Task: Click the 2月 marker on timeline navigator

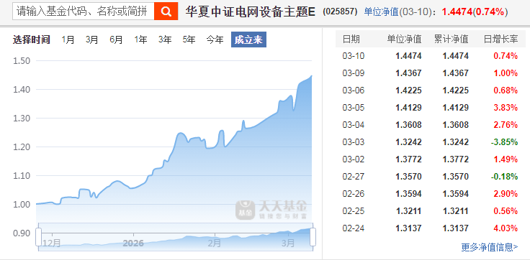Action: point(215,243)
